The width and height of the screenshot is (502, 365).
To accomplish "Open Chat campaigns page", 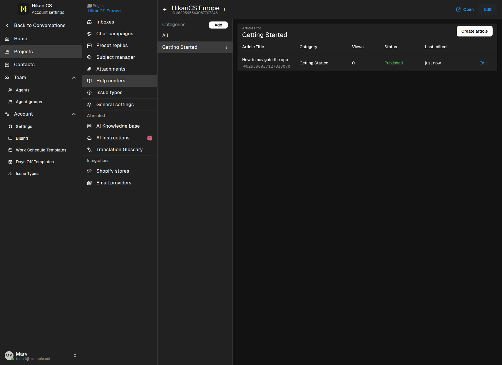I will coord(120,34).
